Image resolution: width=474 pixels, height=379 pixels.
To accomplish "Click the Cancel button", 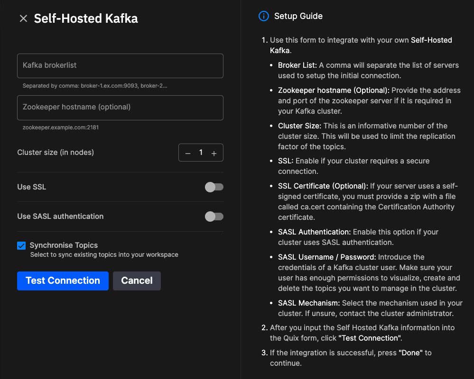I will point(137,280).
